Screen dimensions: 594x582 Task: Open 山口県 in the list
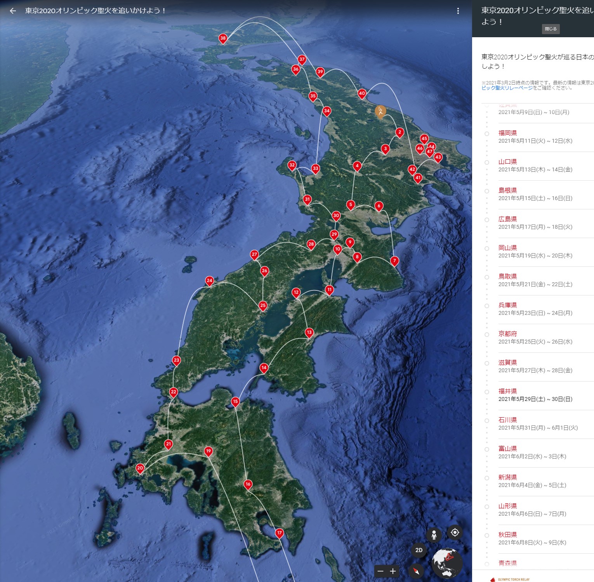coord(508,162)
